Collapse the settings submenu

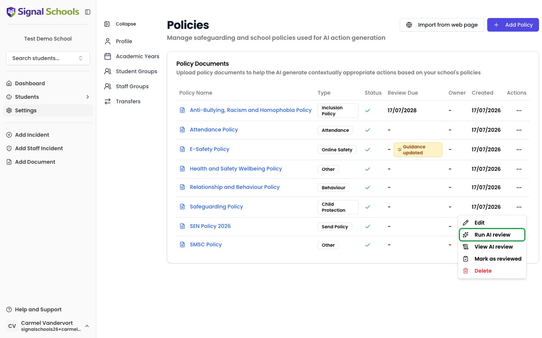tap(120, 24)
